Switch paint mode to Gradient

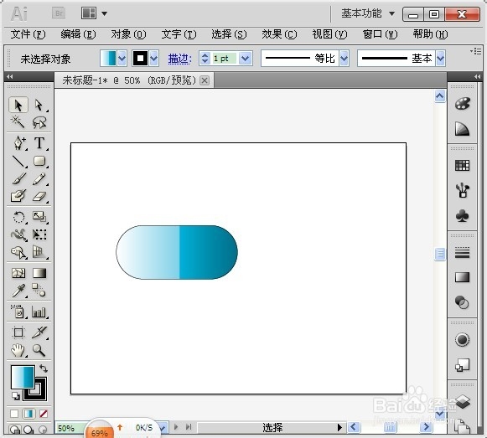click(28, 414)
